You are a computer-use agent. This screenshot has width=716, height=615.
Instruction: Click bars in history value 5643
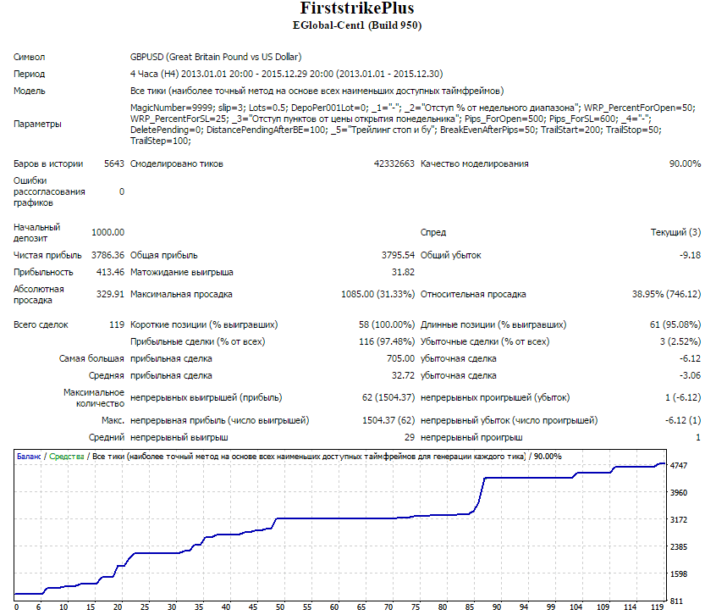[x=114, y=163]
